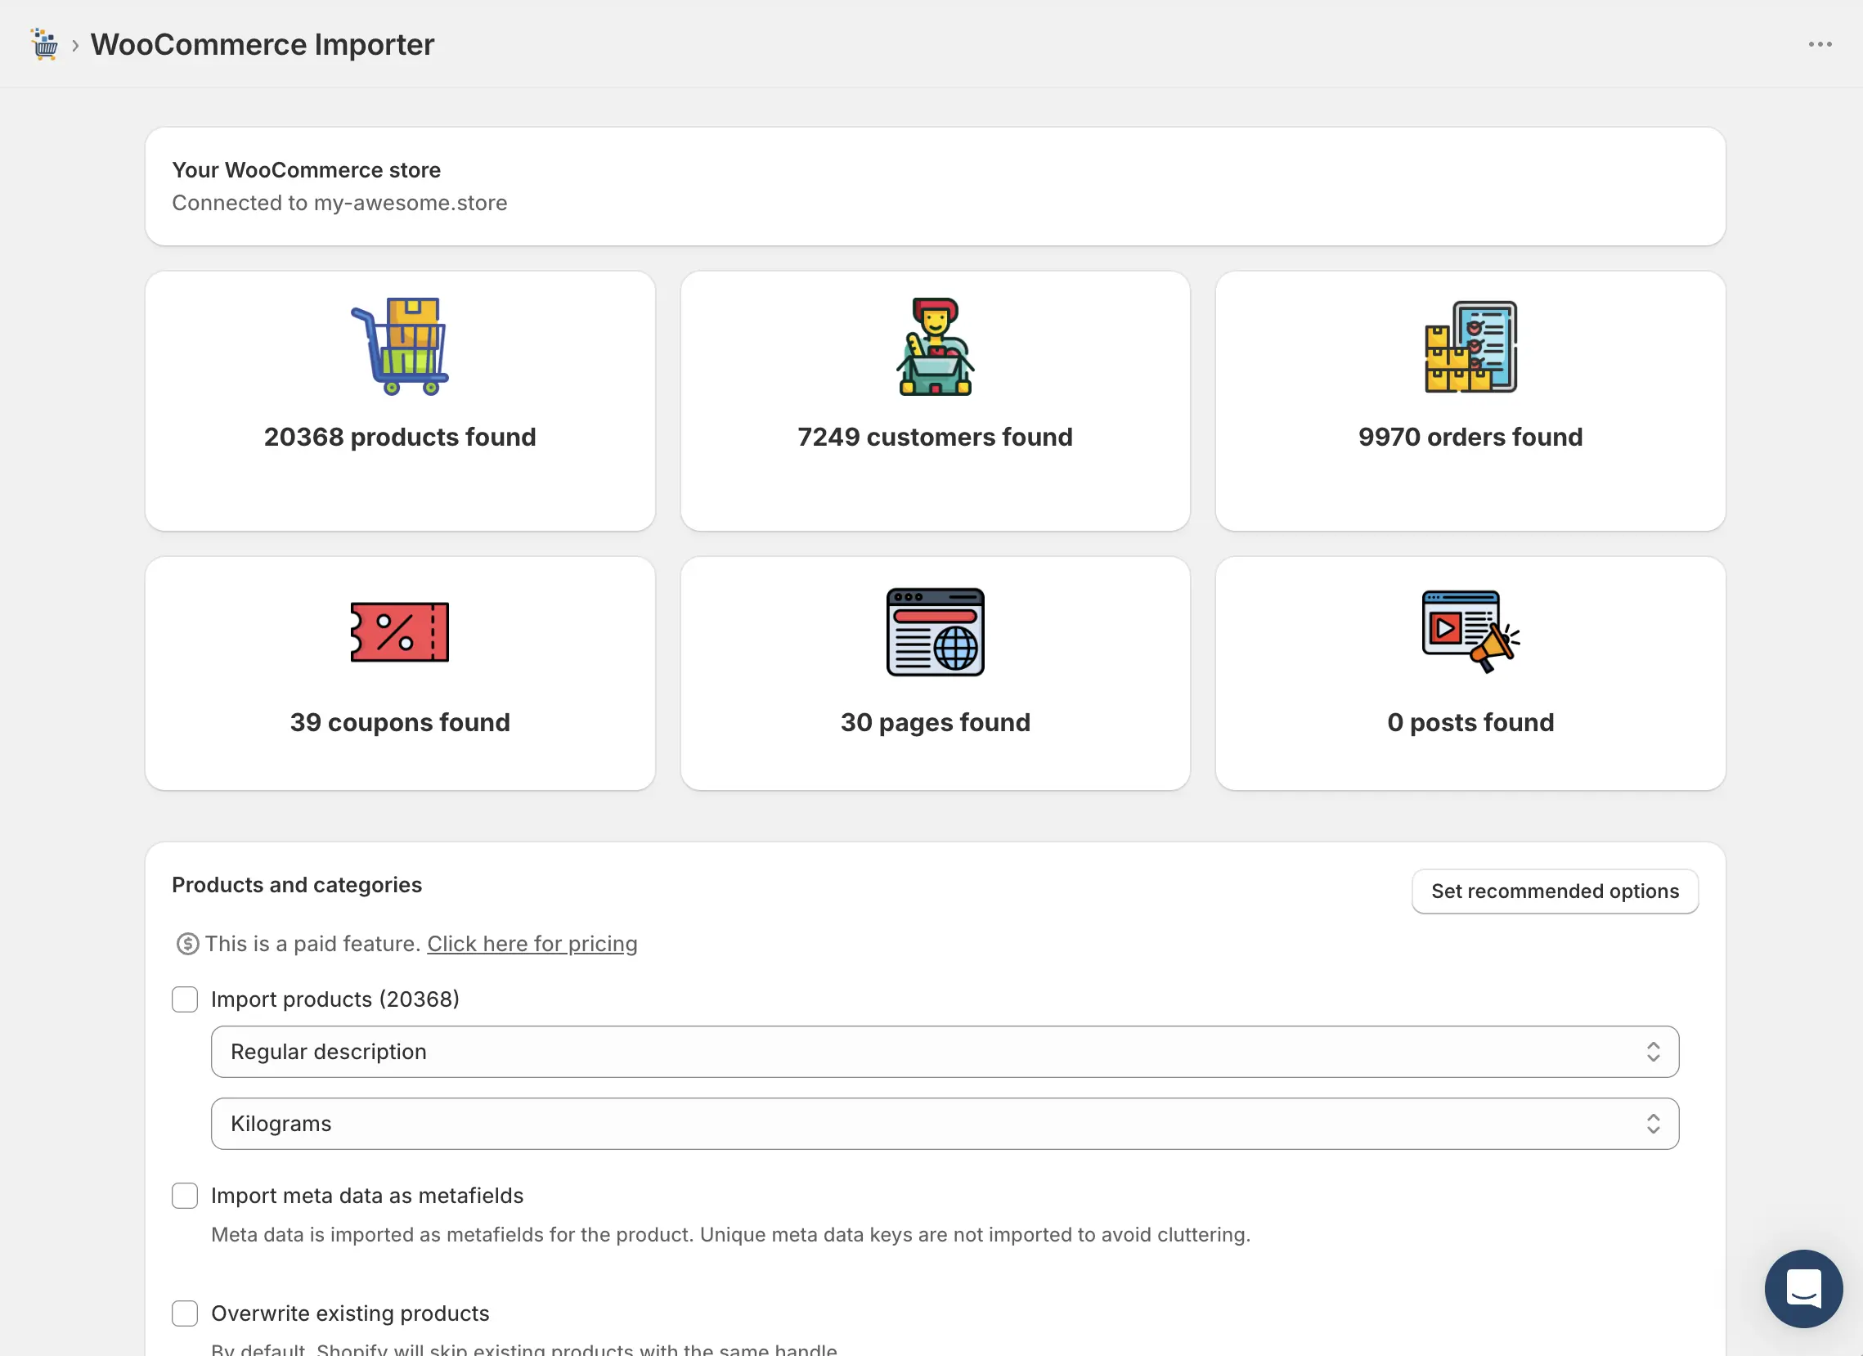Image resolution: width=1863 pixels, height=1356 pixels.
Task: Open the chat support bubble
Action: 1803,1288
